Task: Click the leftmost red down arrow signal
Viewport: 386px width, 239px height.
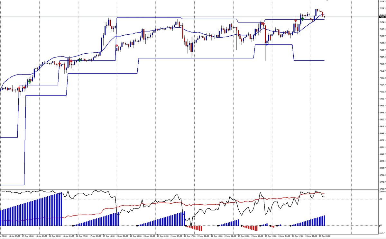Action: click(19, 87)
